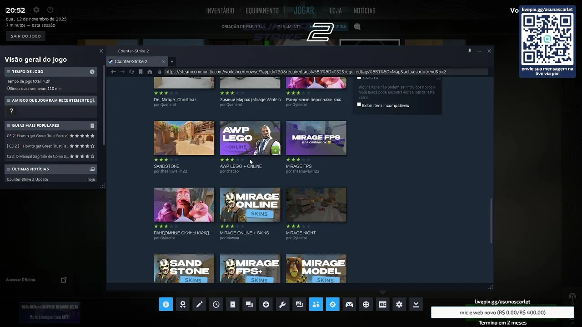Open the INVENTÁRIO menu in game
The width and height of the screenshot is (582, 327).
220,10
